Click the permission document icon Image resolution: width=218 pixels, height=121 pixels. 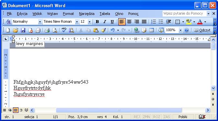click(30, 30)
